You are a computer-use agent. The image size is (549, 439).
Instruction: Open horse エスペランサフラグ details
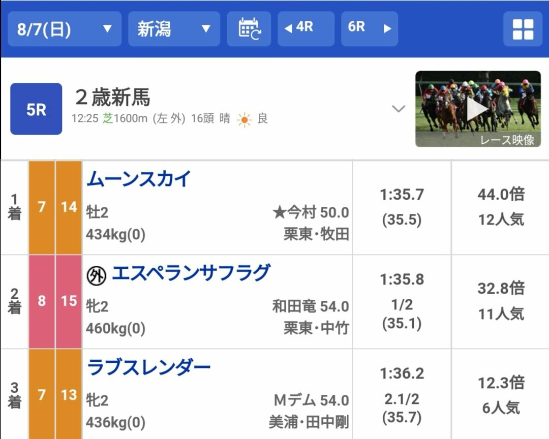coord(191,273)
